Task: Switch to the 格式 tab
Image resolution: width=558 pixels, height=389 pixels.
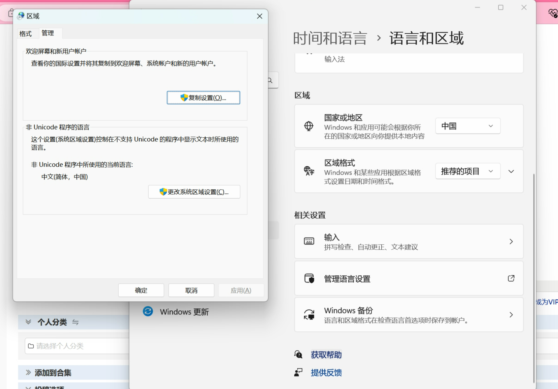Action: 26,33
